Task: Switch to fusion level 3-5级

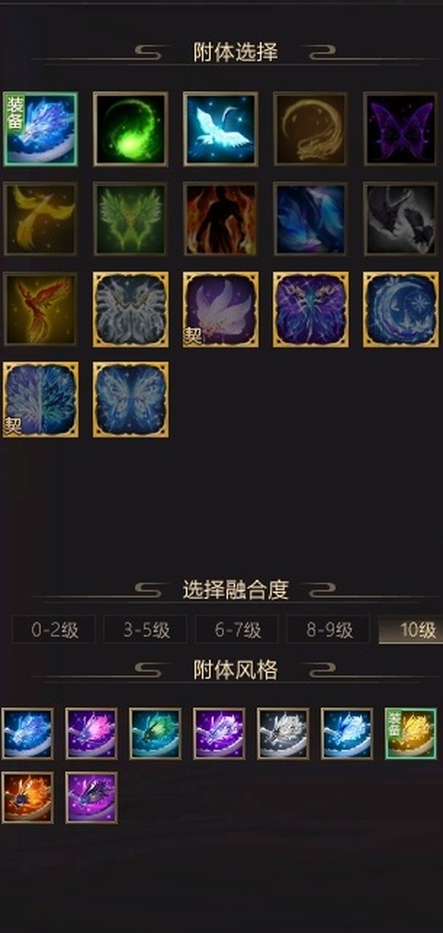Action: 145,630
